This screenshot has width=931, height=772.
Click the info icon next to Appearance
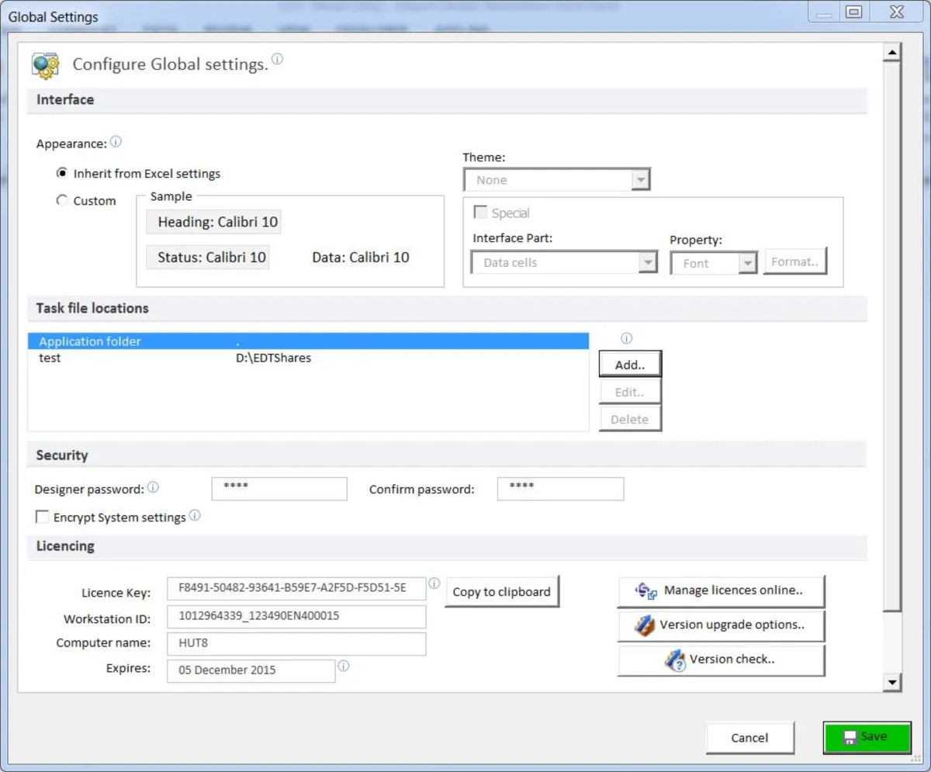click(x=116, y=142)
